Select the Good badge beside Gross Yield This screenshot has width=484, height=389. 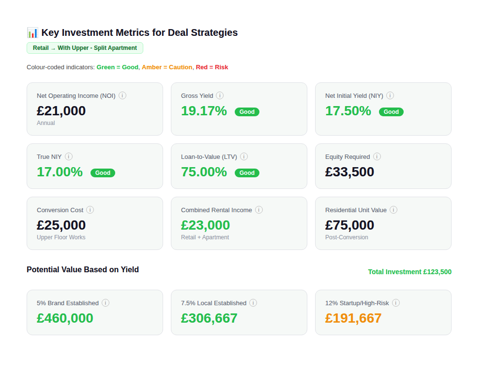click(247, 112)
